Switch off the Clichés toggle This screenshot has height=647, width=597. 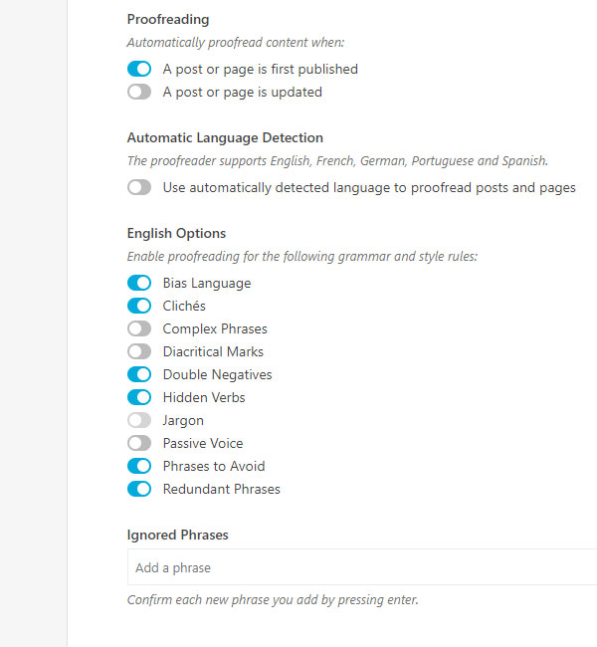pyautogui.click(x=139, y=307)
